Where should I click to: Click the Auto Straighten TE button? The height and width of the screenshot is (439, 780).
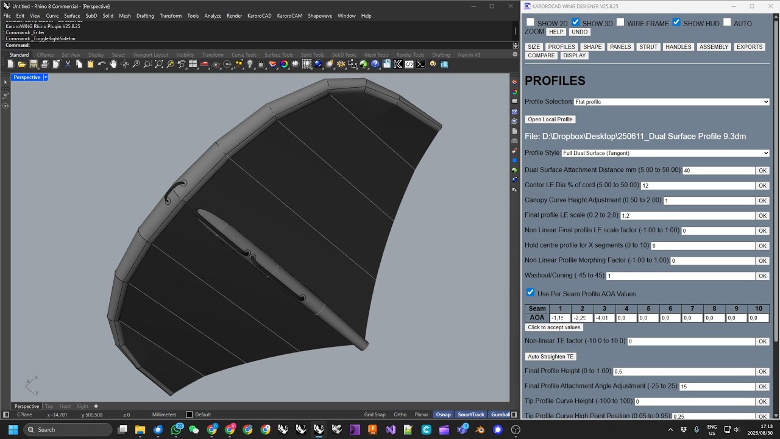[x=550, y=357]
